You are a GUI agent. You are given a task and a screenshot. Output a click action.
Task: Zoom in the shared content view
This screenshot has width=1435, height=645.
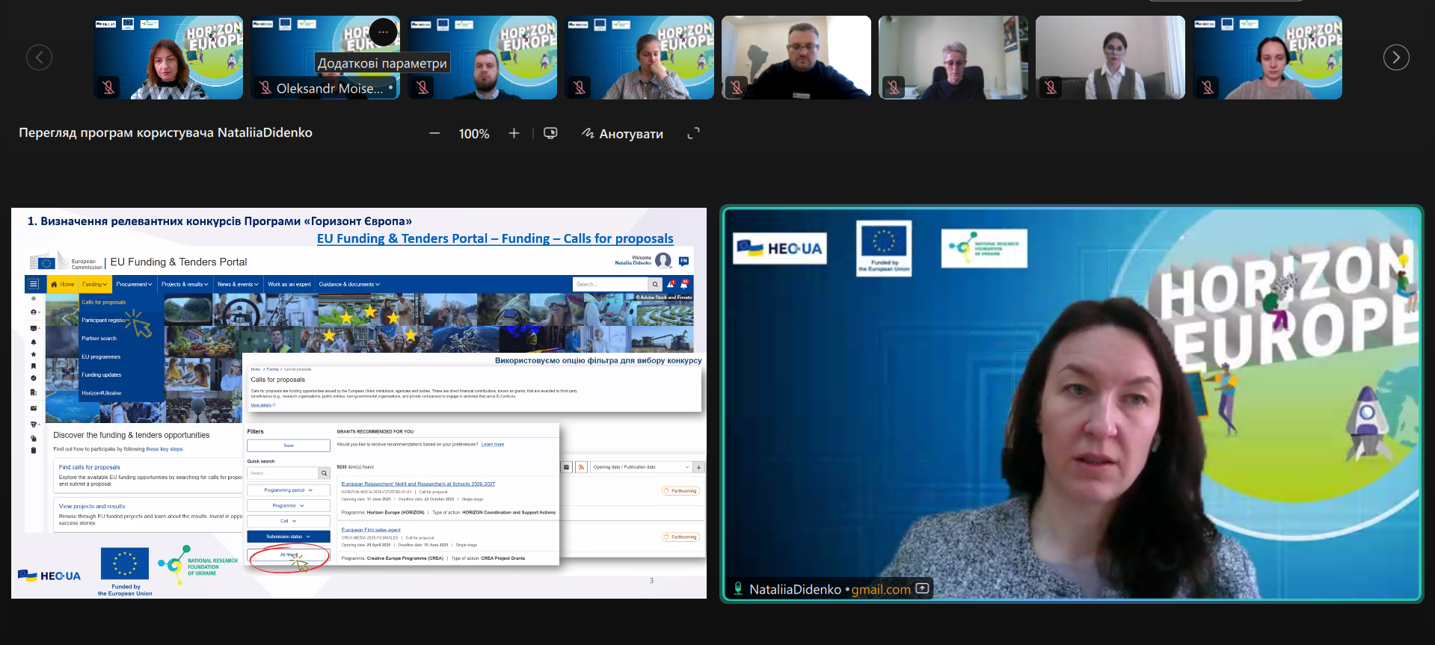click(x=514, y=134)
